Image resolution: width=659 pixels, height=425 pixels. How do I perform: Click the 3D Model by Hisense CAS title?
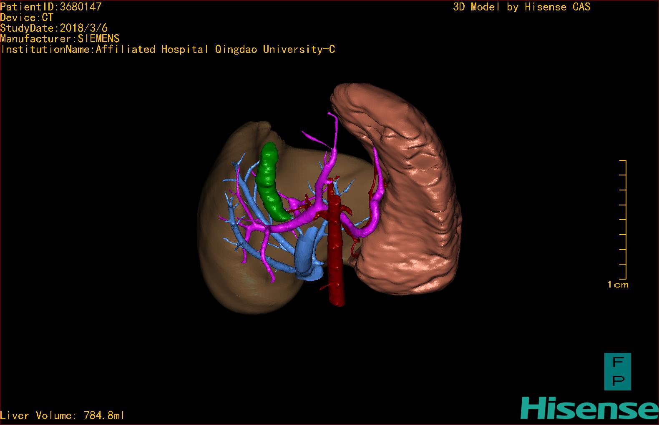tap(521, 7)
